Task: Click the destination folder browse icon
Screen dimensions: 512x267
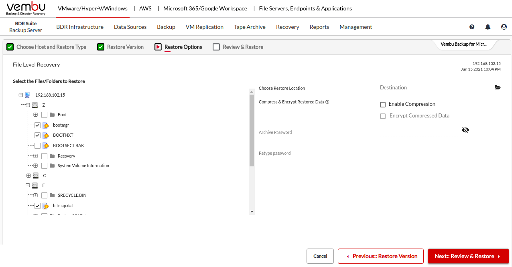Action: (498, 87)
